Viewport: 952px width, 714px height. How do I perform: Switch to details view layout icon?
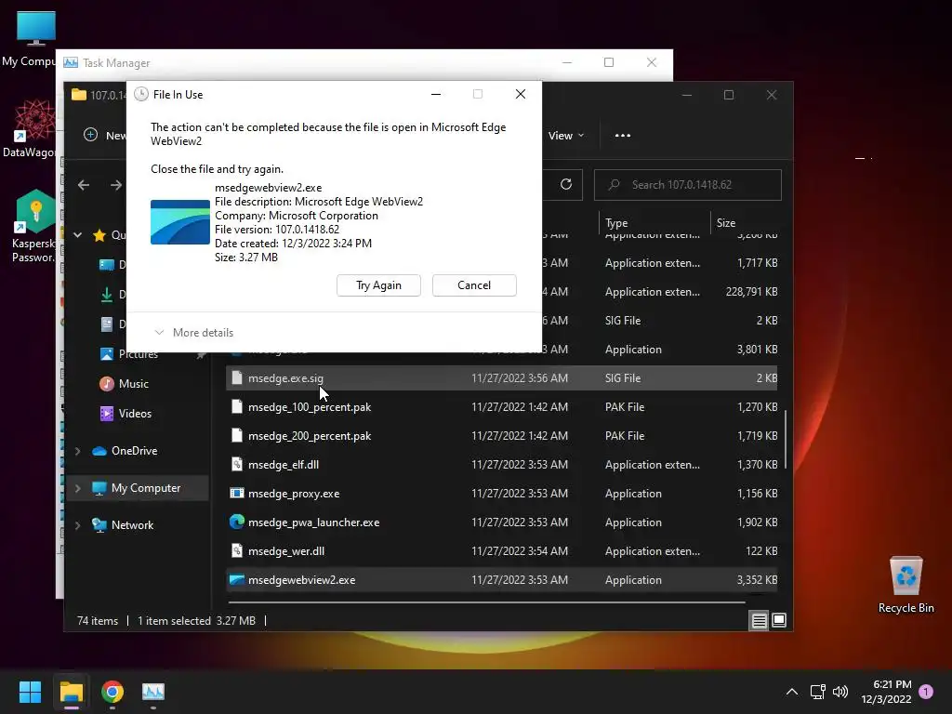click(x=759, y=620)
